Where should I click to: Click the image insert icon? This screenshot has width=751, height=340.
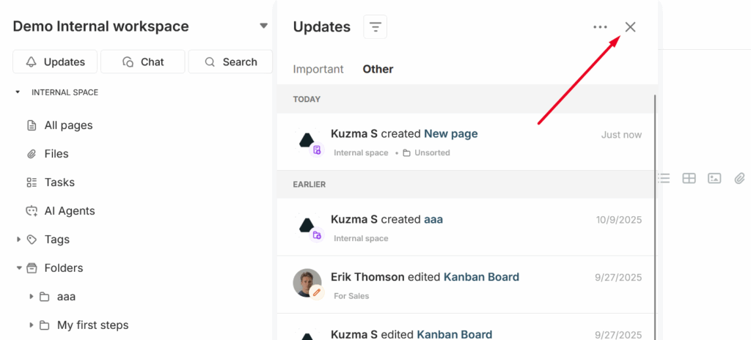[x=714, y=178]
